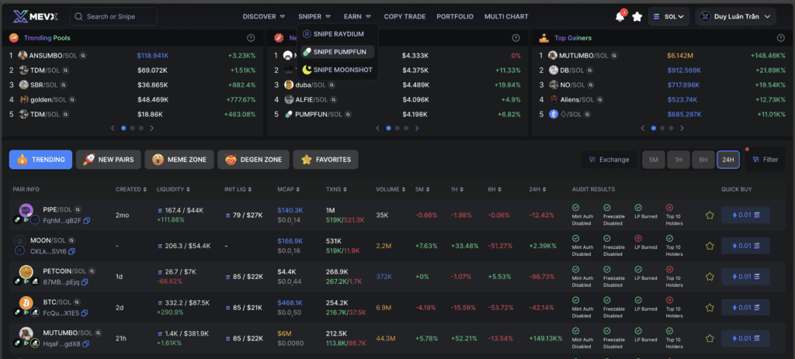Collapse the SNIPER dropdown menu
The height and width of the screenshot is (359, 795).
(x=314, y=17)
